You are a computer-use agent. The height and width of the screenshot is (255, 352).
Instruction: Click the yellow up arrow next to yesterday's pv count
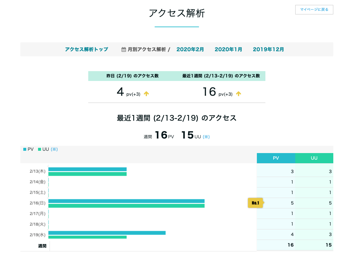point(146,93)
